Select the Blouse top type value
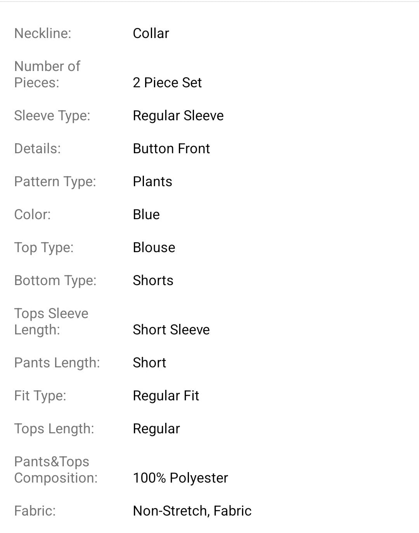The height and width of the screenshot is (533, 419). (x=154, y=247)
